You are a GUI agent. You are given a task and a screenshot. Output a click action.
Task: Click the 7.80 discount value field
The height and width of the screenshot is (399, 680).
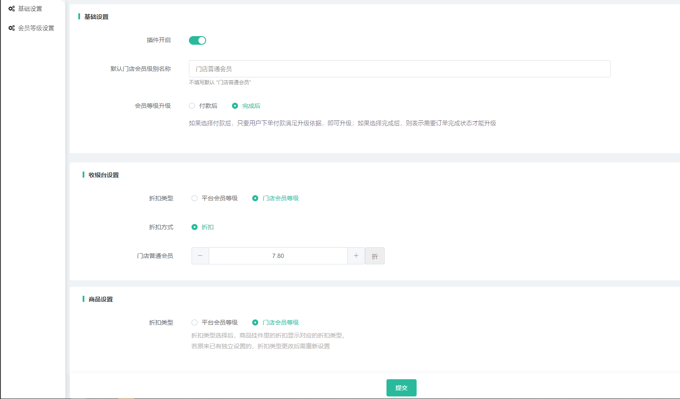278,256
